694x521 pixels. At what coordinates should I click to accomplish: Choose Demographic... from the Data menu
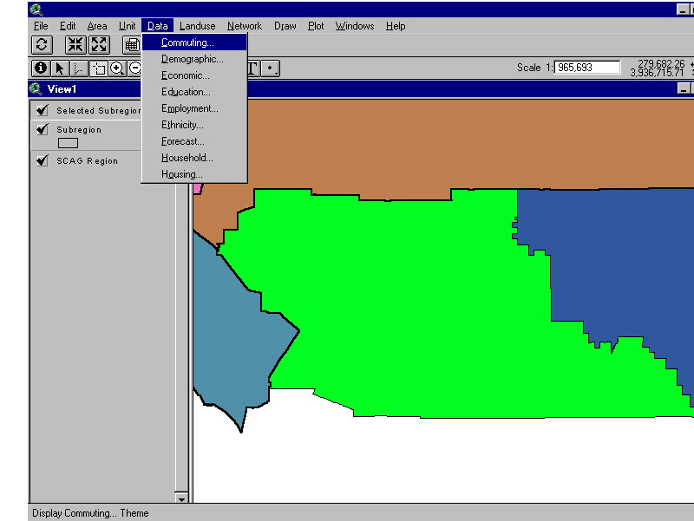(x=192, y=59)
